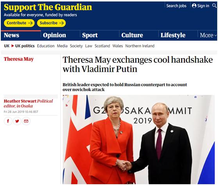This screenshot has width=218, height=185.
Task: Open the Culture section
Action: (132, 35)
